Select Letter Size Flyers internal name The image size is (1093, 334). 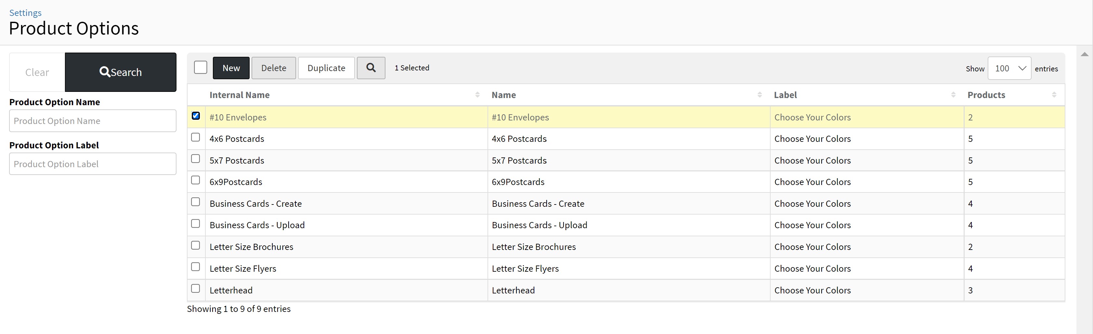tap(243, 268)
